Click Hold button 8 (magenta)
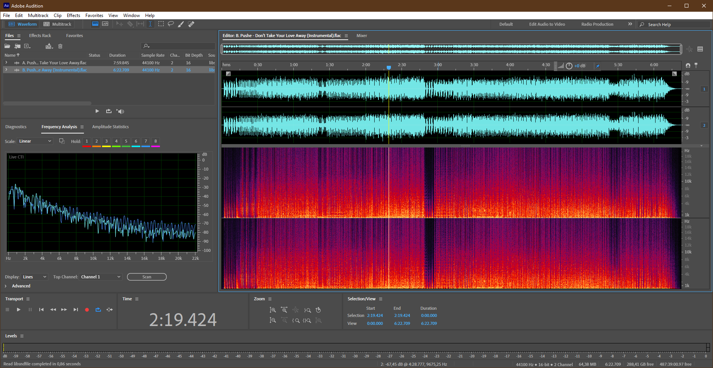The width and height of the screenshot is (713, 368). click(155, 141)
